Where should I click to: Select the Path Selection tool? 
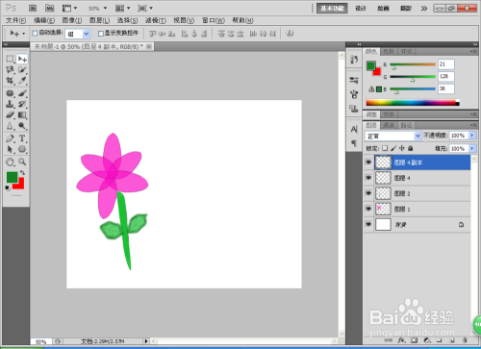10,149
